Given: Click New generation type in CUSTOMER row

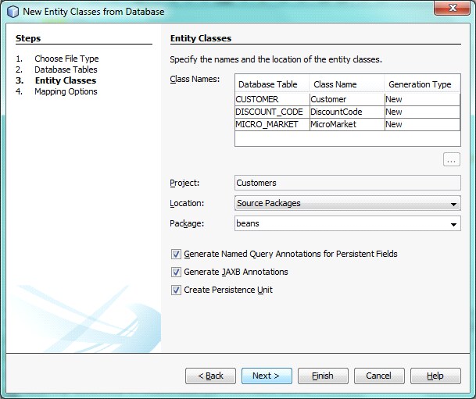Looking at the screenshot, I should point(422,99).
